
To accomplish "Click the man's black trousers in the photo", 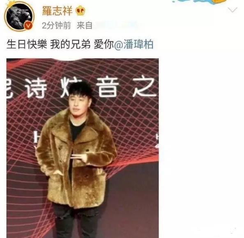I will 76,222.
